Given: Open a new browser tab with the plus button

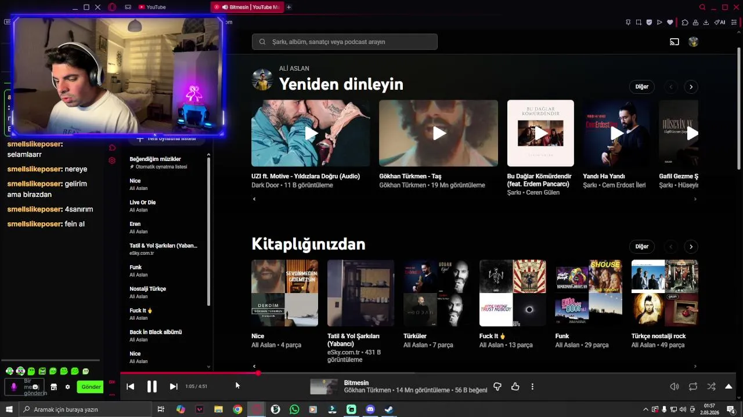Looking at the screenshot, I should click(x=288, y=7).
